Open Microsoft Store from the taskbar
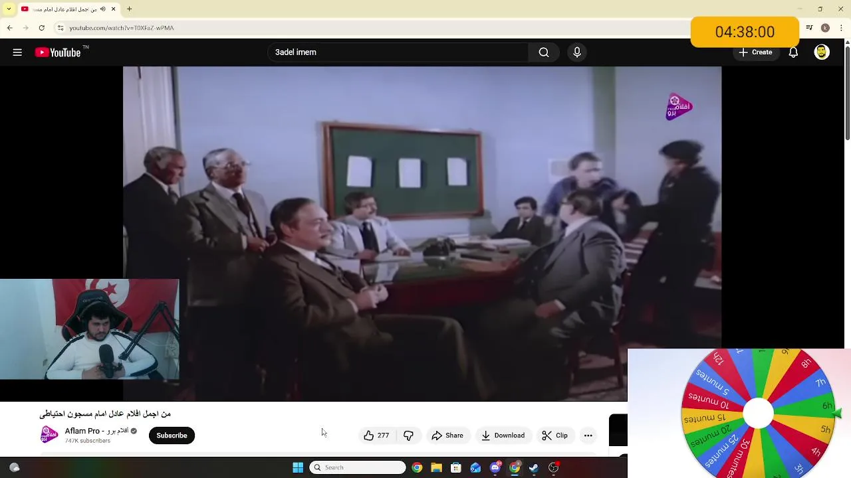851x478 pixels. click(456, 467)
